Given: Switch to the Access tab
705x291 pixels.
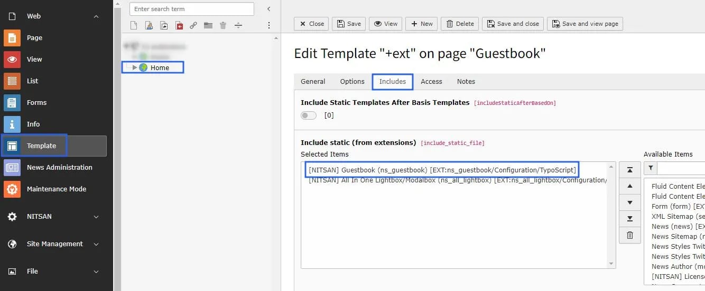Looking at the screenshot, I should click(431, 82).
